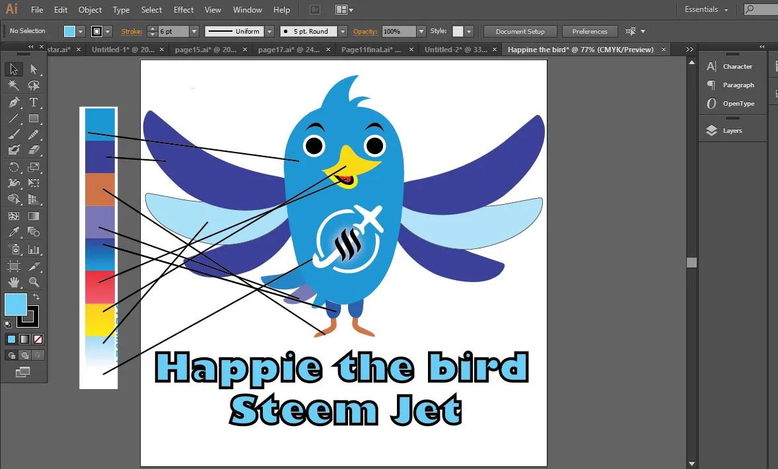
Task: Activate the Scale tool
Action: [x=34, y=167]
